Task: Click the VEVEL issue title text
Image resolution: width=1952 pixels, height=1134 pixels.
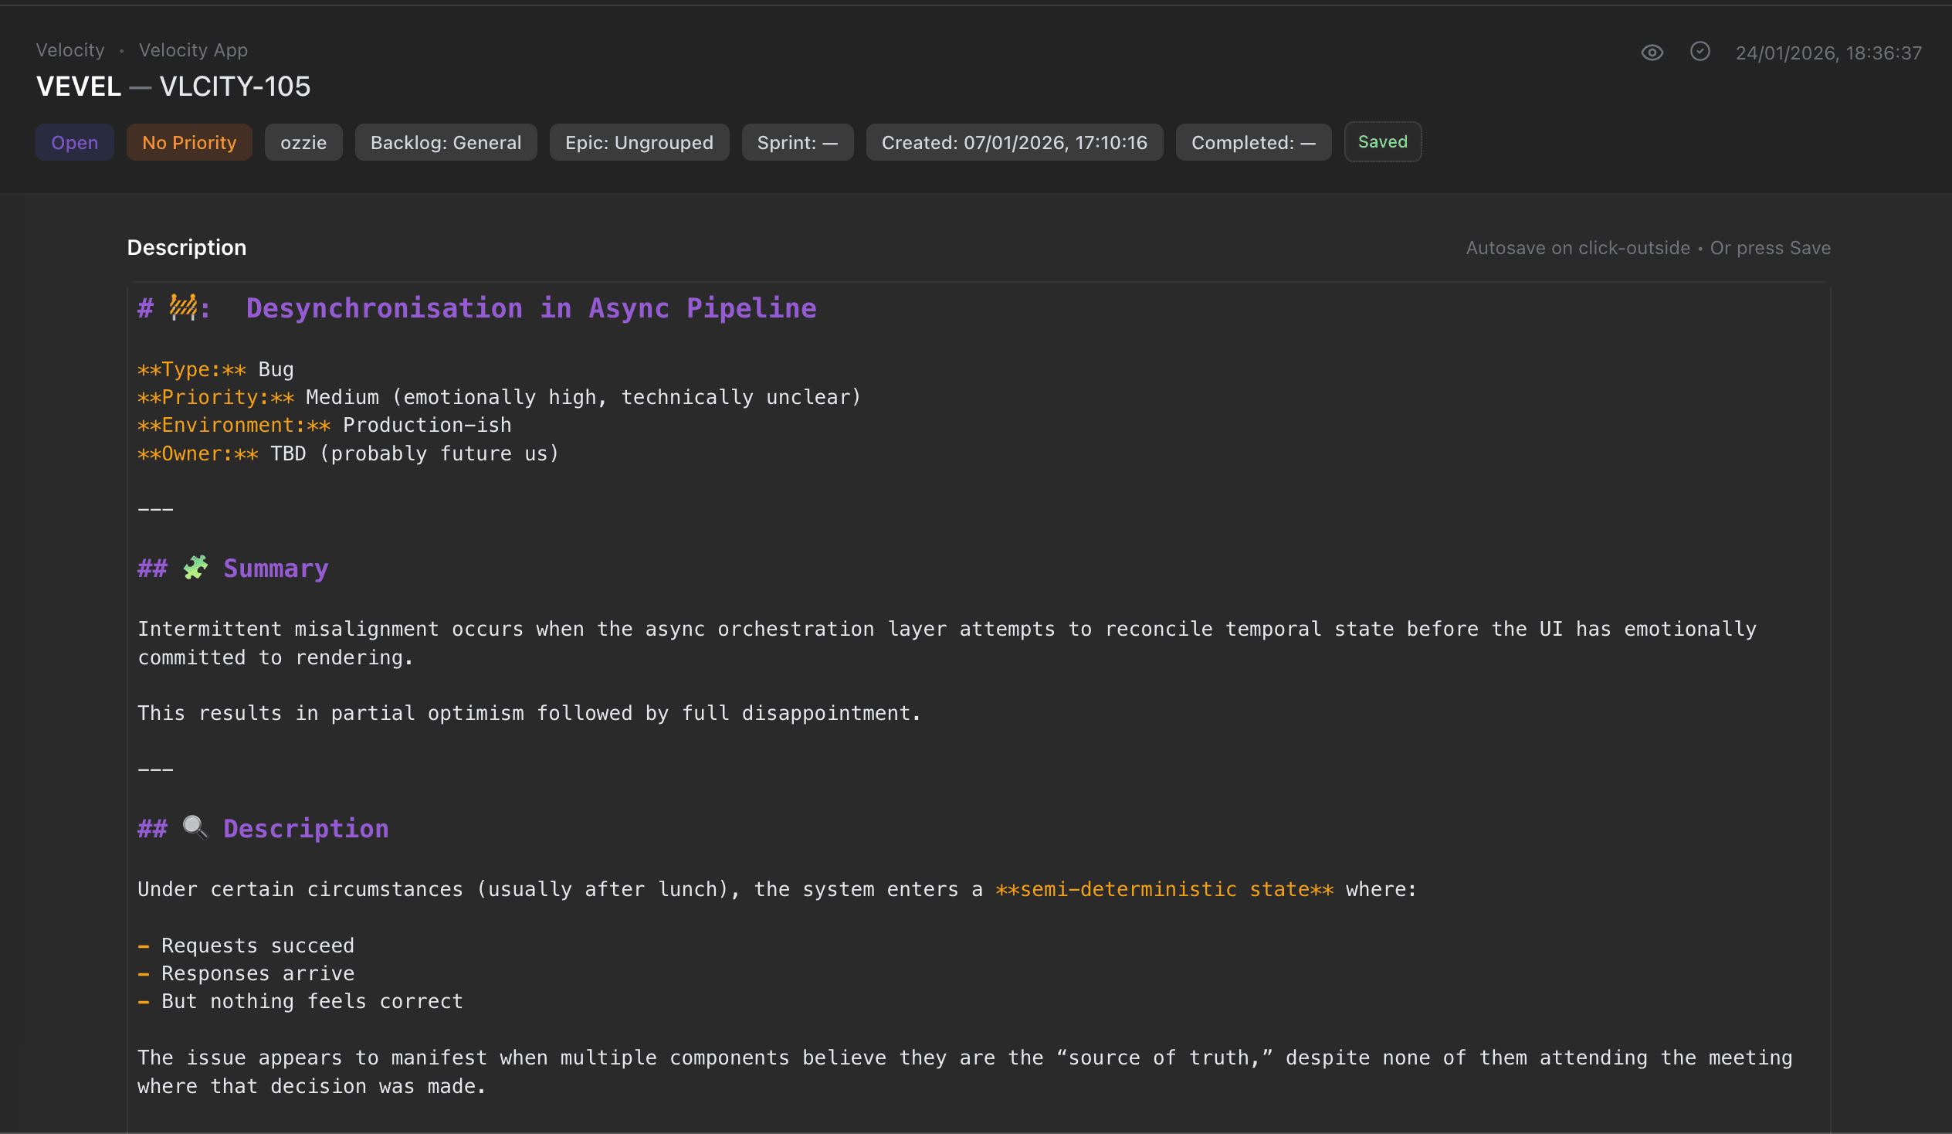Action: point(79,87)
